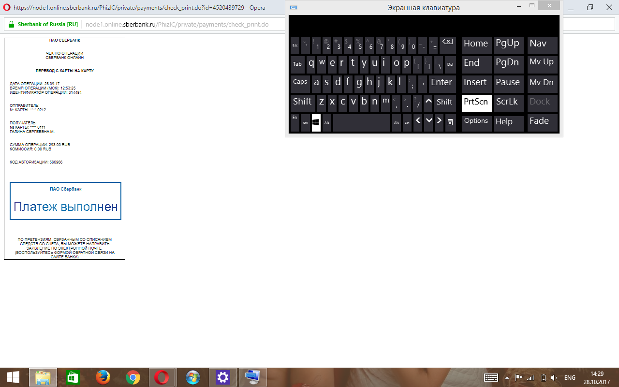Click the Mv Up key on the keyboard

(543, 65)
